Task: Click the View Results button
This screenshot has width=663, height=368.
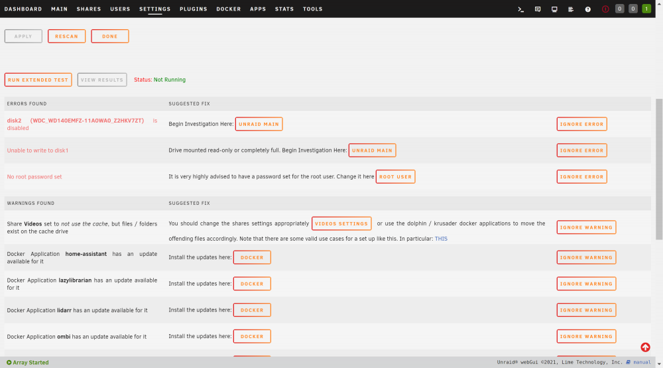Action: (102, 80)
